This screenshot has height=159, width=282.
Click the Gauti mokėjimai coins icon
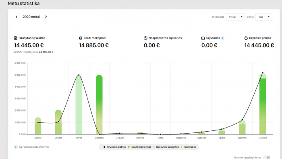coord(81,38)
